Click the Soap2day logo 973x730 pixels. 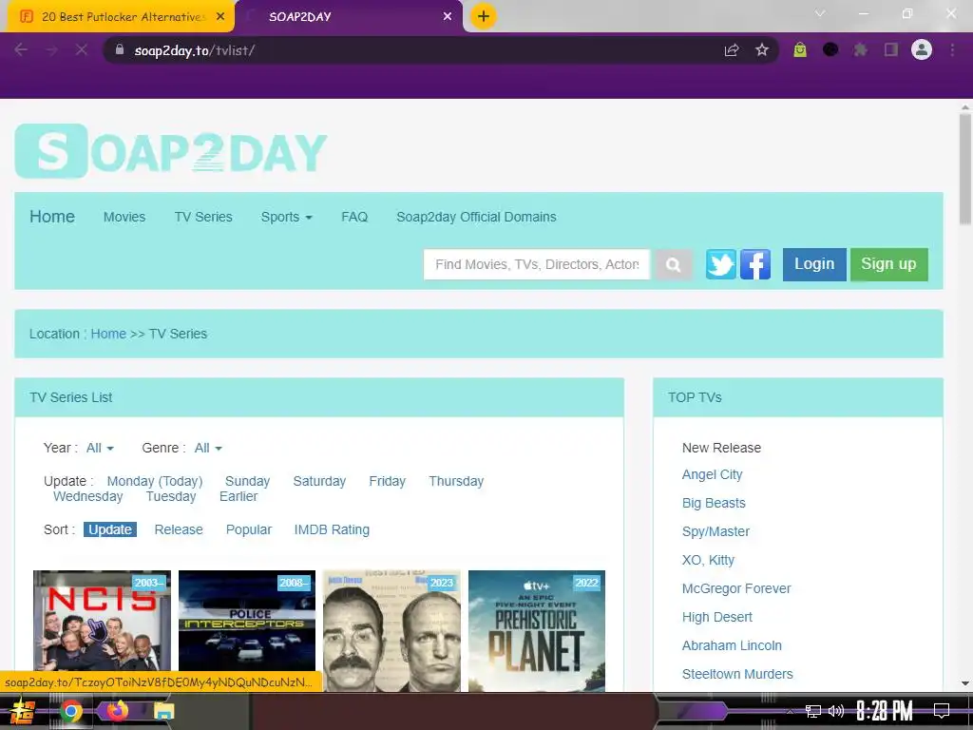[171, 151]
